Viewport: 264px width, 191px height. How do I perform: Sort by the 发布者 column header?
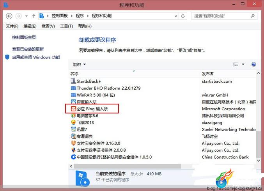click(207, 74)
